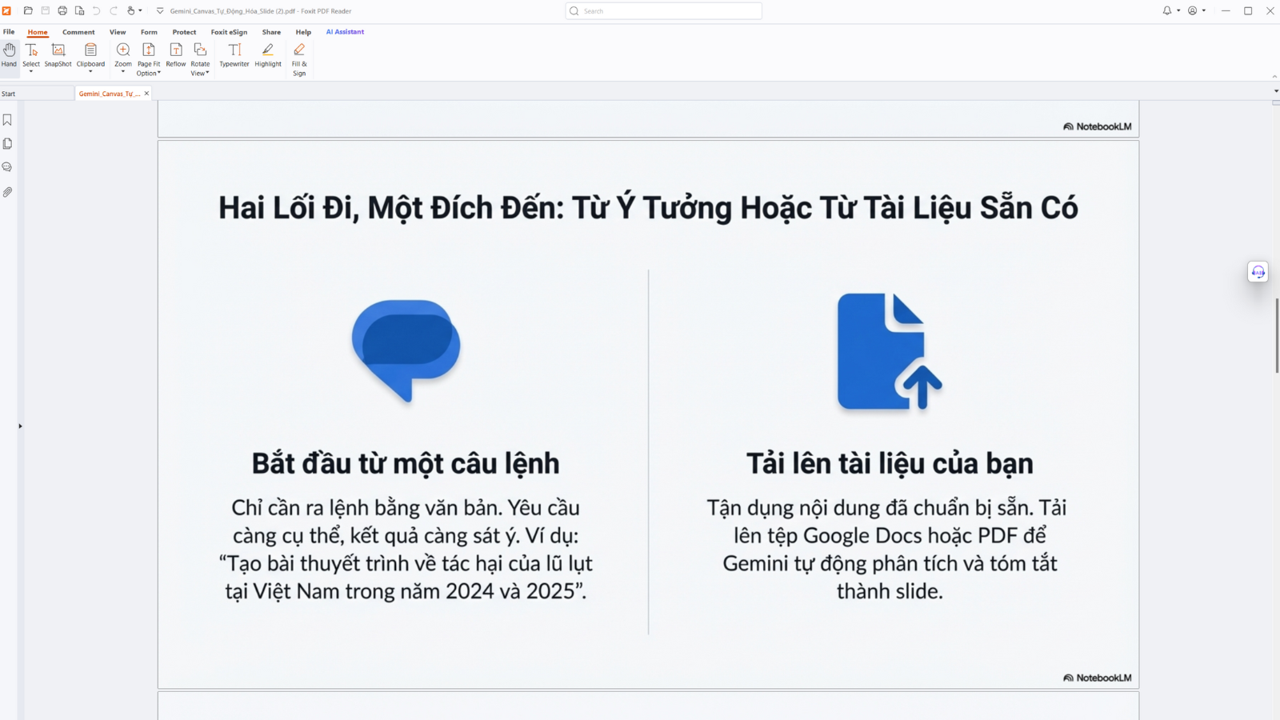Open the AI Assistant tab
This screenshot has height=720, width=1280.
tap(345, 32)
